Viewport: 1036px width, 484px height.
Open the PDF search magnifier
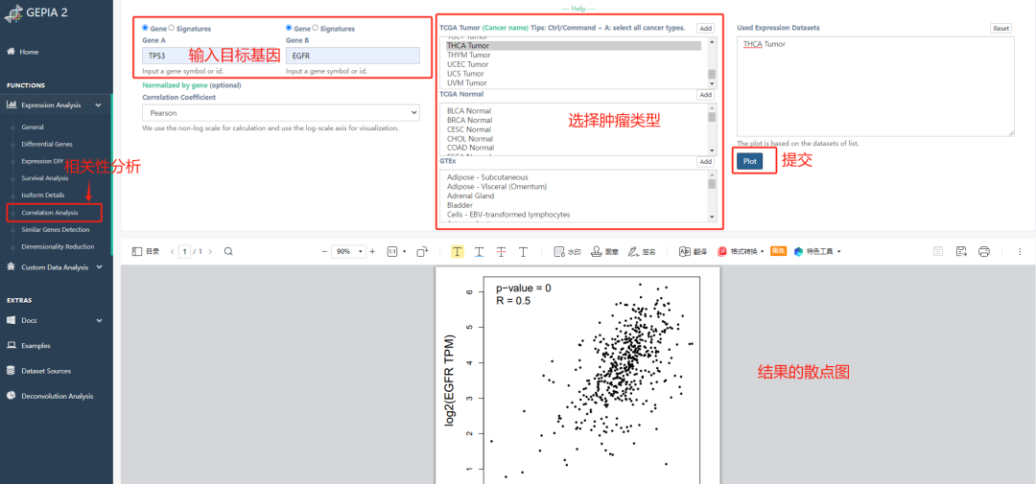point(228,251)
